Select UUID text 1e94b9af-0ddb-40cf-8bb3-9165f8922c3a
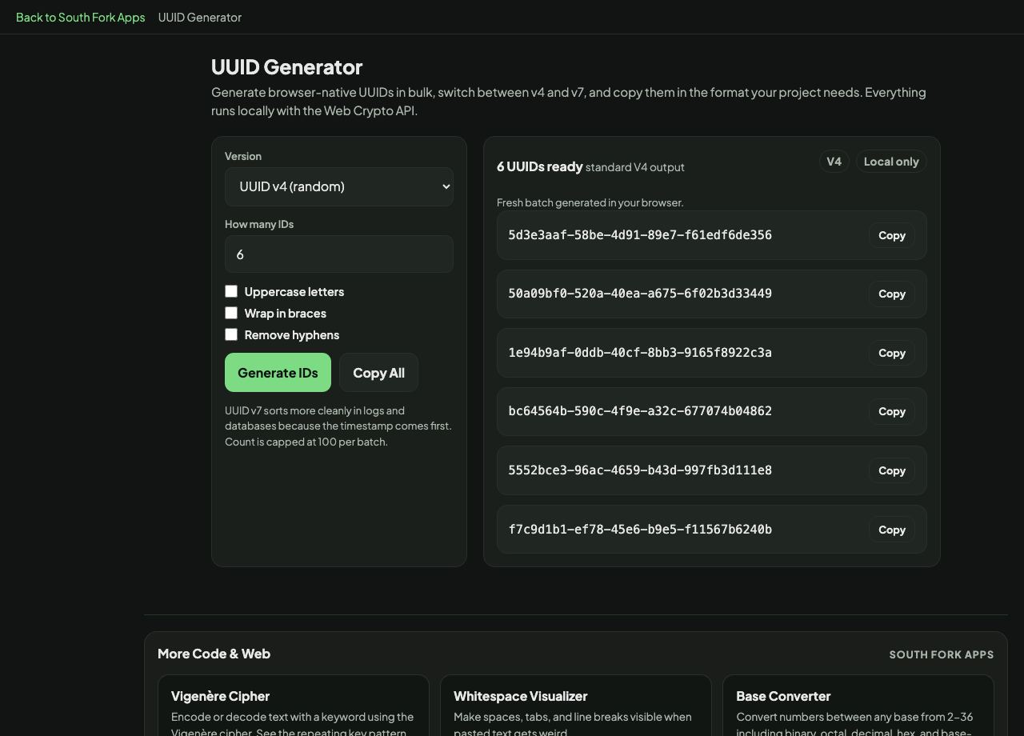The width and height of the screenshot is (1024, 736). [x=640, y=353]
